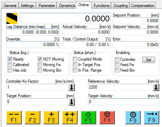The image size is (162, 127).
Task: Click the Setpoint Position value field
Action: [136, 21]
